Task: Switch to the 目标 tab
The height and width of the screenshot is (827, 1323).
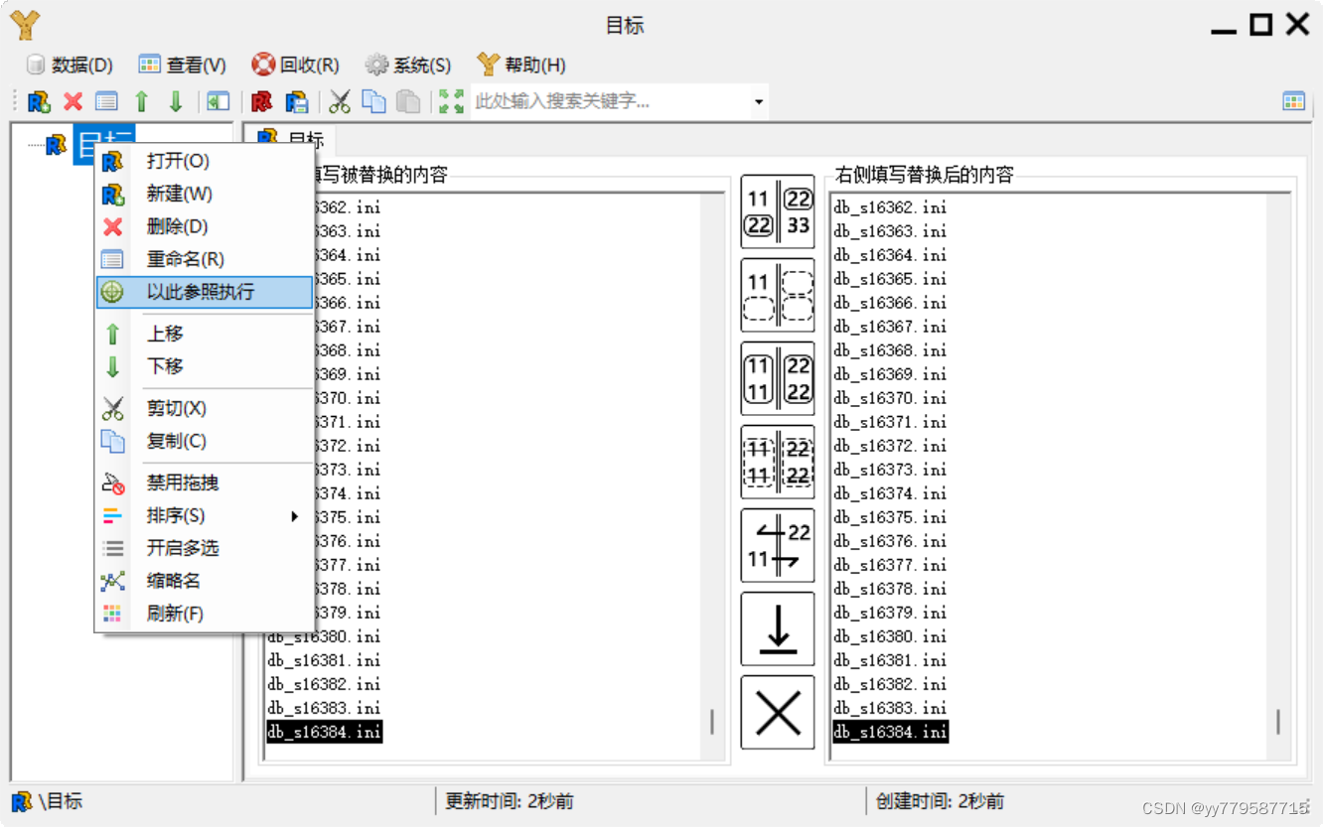Action: (x=292, y=140)
